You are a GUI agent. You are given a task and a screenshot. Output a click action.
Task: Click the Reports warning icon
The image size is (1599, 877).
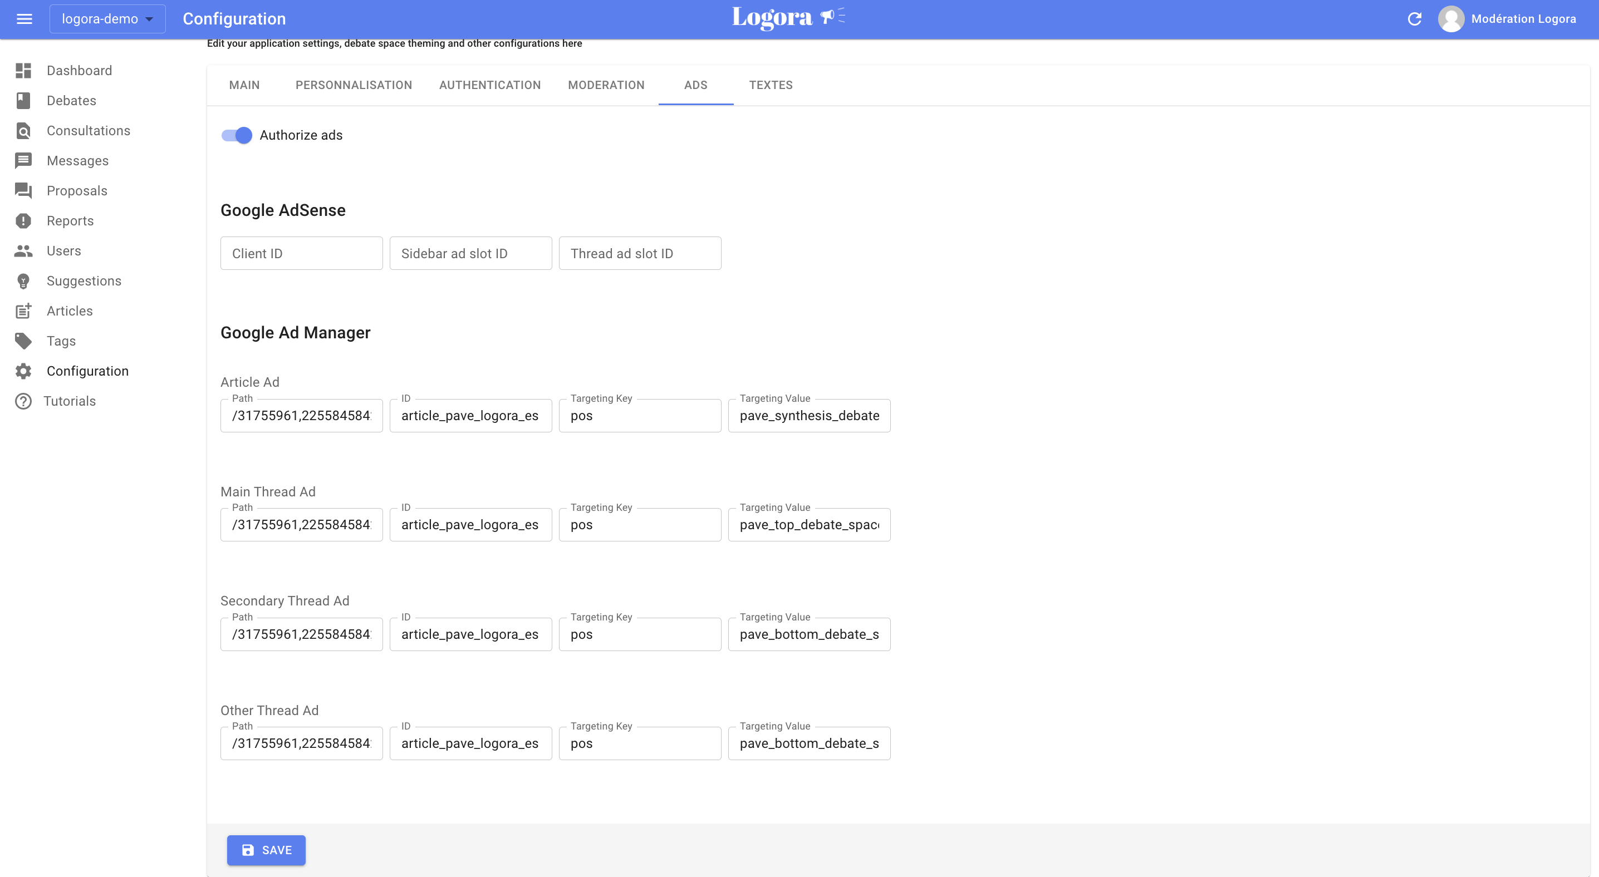pos(23,220)
